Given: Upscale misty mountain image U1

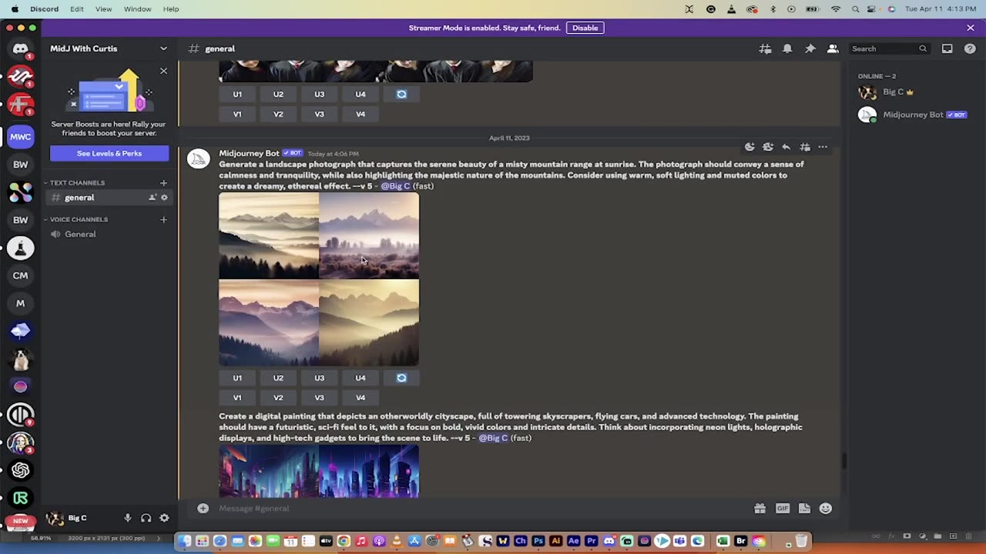Looking at the screenshot, I should [237, 378].
